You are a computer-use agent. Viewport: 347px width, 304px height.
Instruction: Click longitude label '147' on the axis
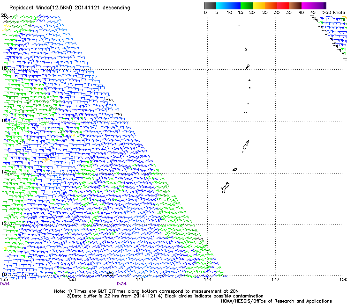(x=275, y=280)
